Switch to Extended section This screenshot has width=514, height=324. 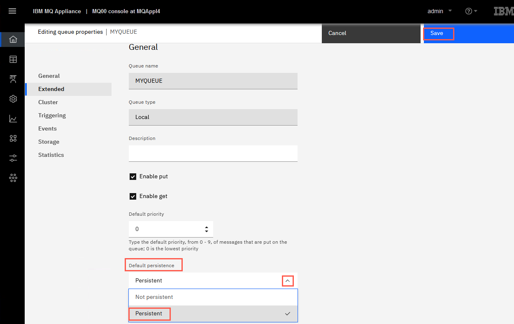pyautogui.click(x=68, y=89)
